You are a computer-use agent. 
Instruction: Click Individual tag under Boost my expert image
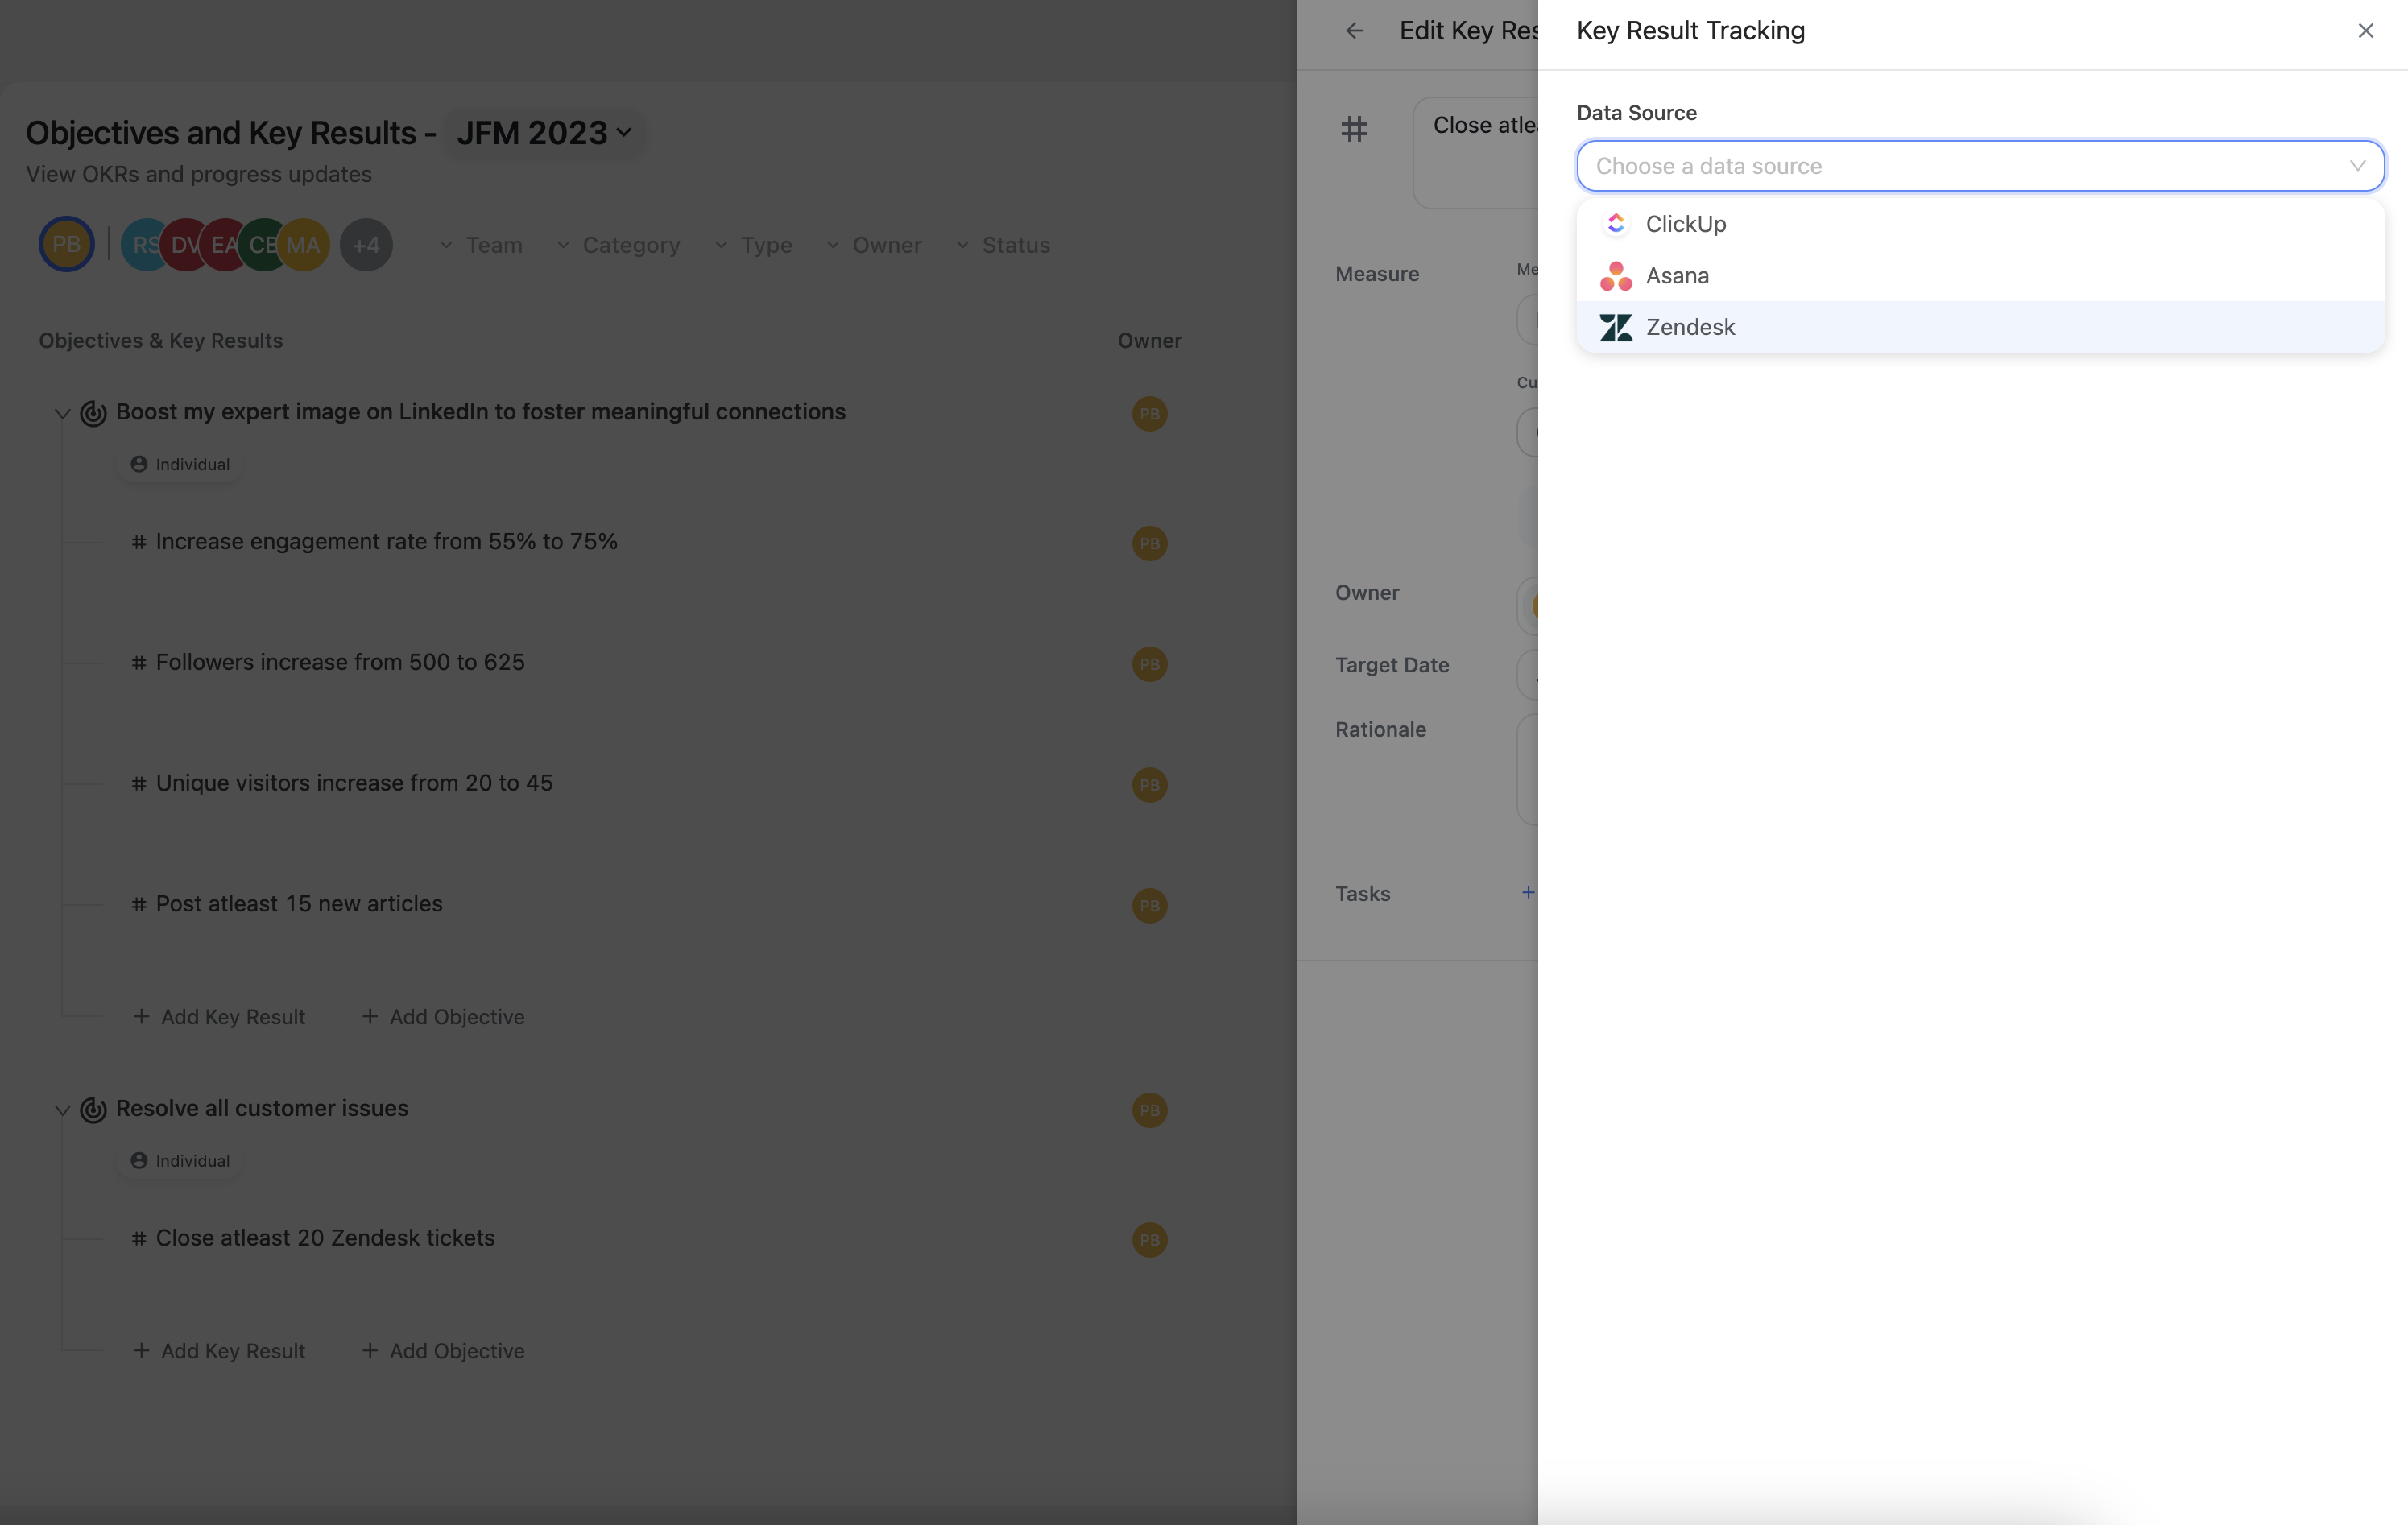[180, 464]
